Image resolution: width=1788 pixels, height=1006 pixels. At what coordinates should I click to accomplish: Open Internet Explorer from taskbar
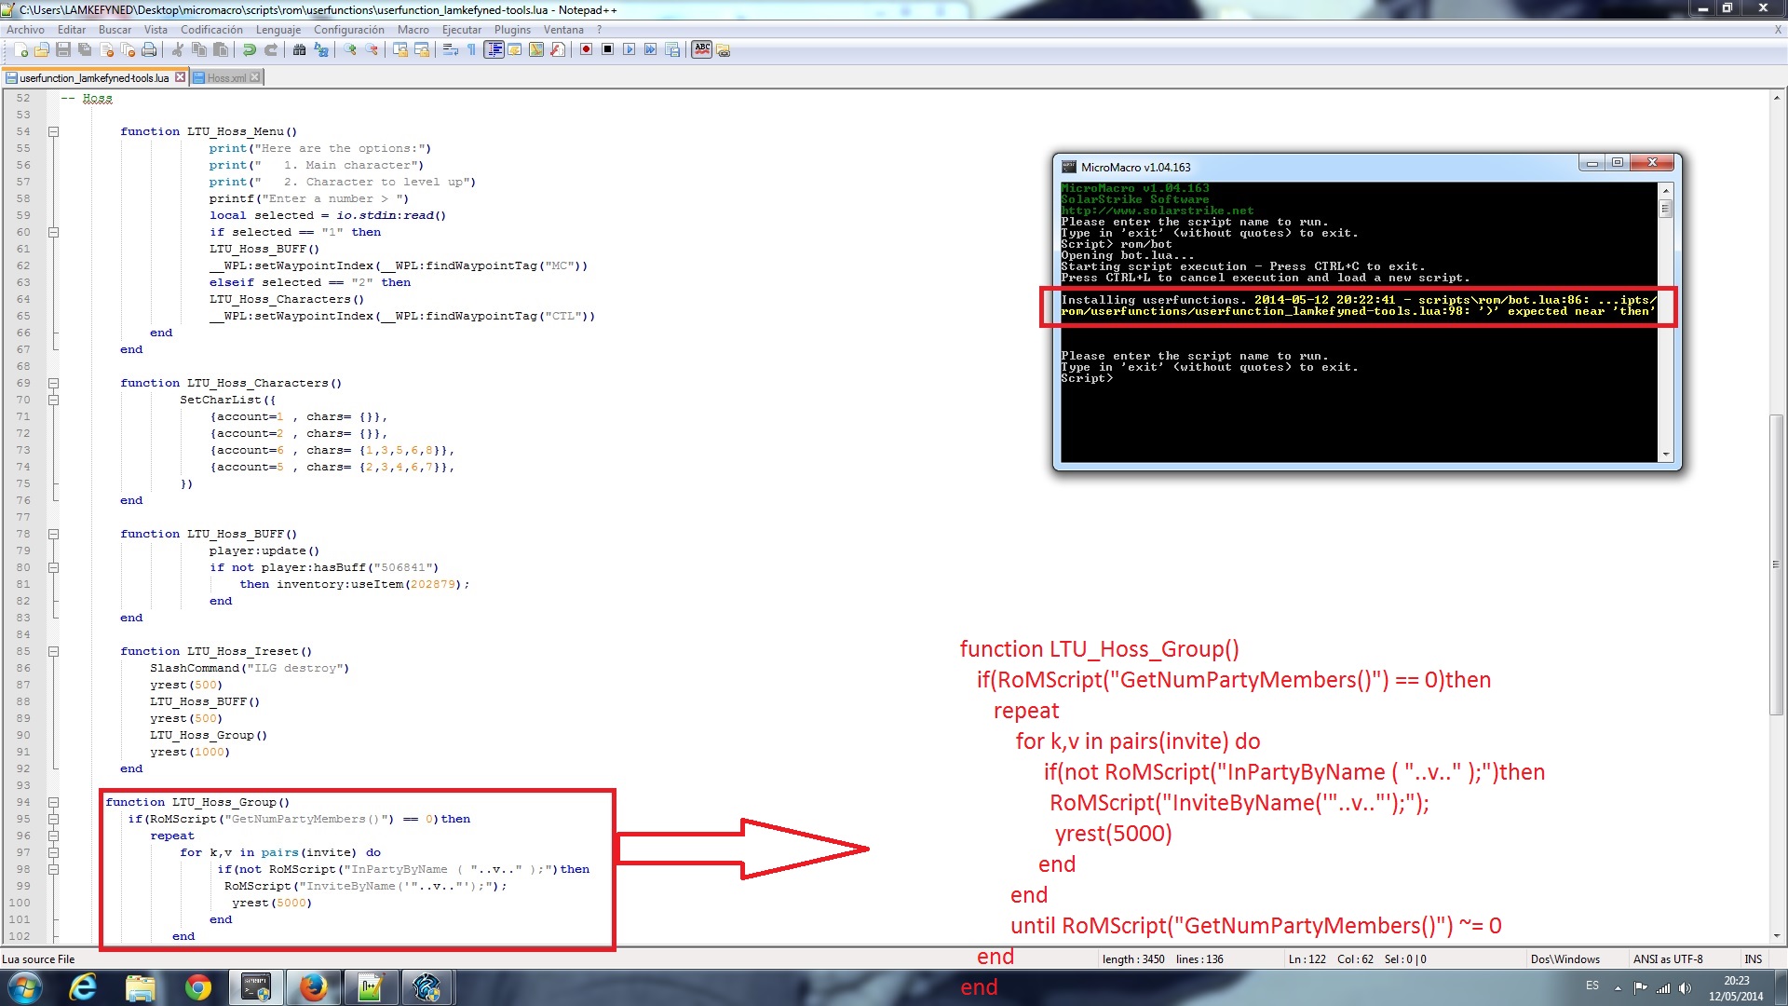83,987
